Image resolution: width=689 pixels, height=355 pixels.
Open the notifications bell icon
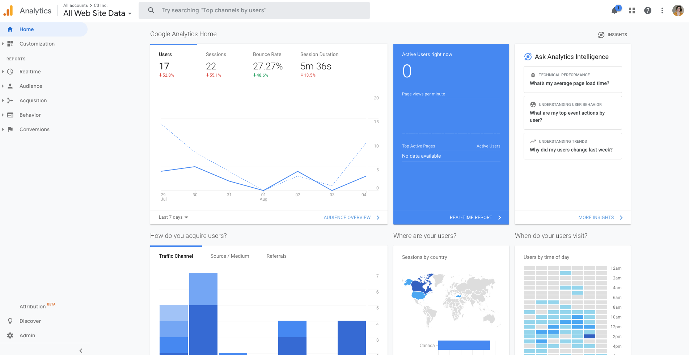(614, 11)
